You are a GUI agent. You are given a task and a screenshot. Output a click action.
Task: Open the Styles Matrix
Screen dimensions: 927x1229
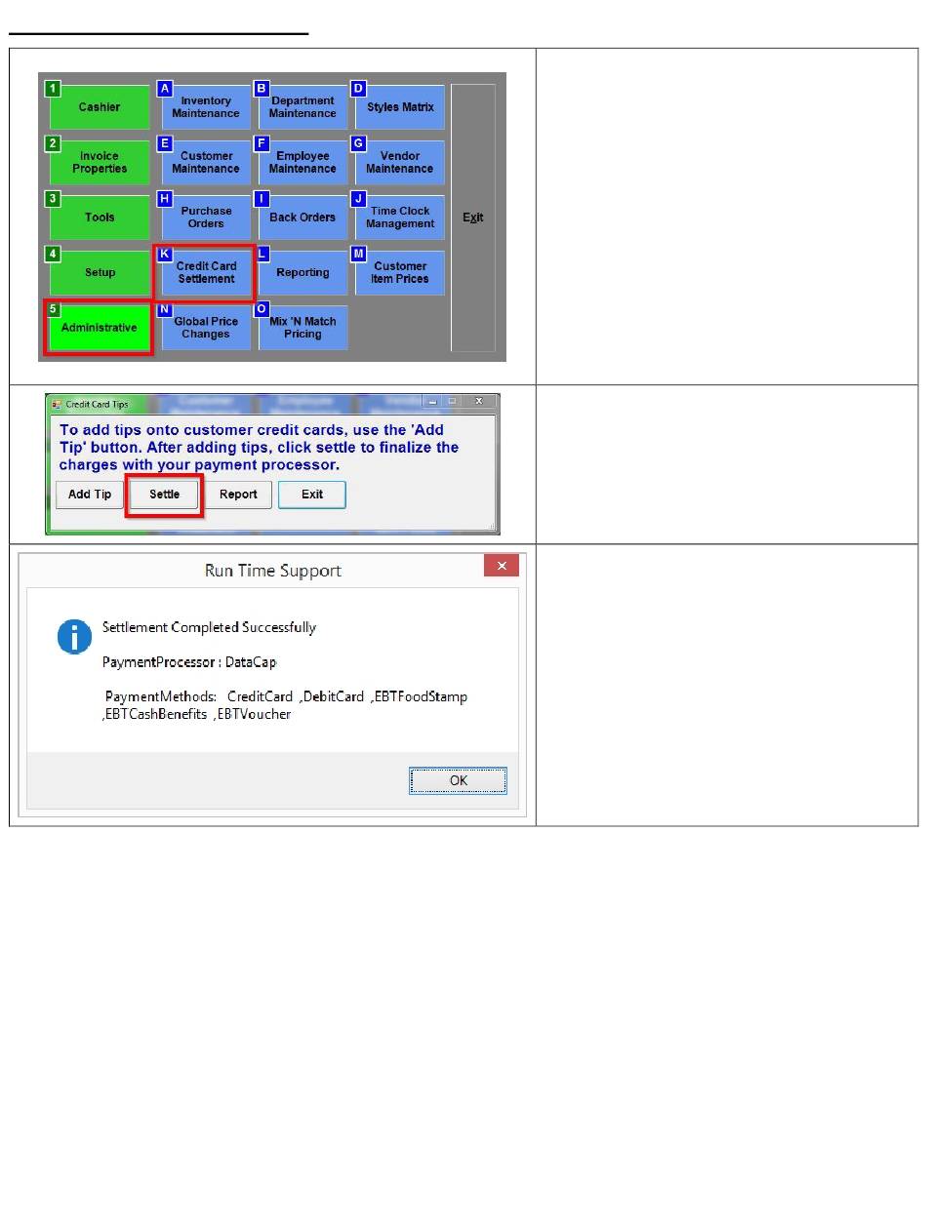coord(400,107)
